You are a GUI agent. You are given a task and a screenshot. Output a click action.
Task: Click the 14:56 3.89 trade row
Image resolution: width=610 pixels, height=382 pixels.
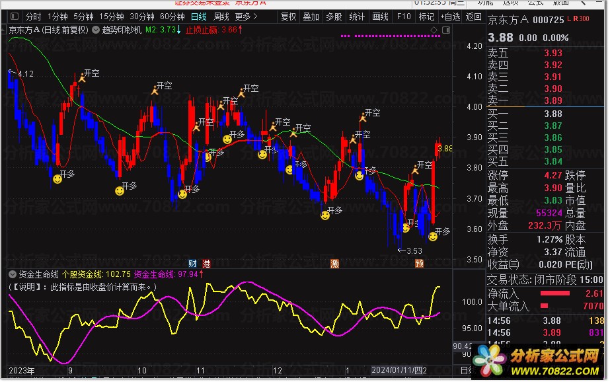pyautogui.click(x=545, y=333)
